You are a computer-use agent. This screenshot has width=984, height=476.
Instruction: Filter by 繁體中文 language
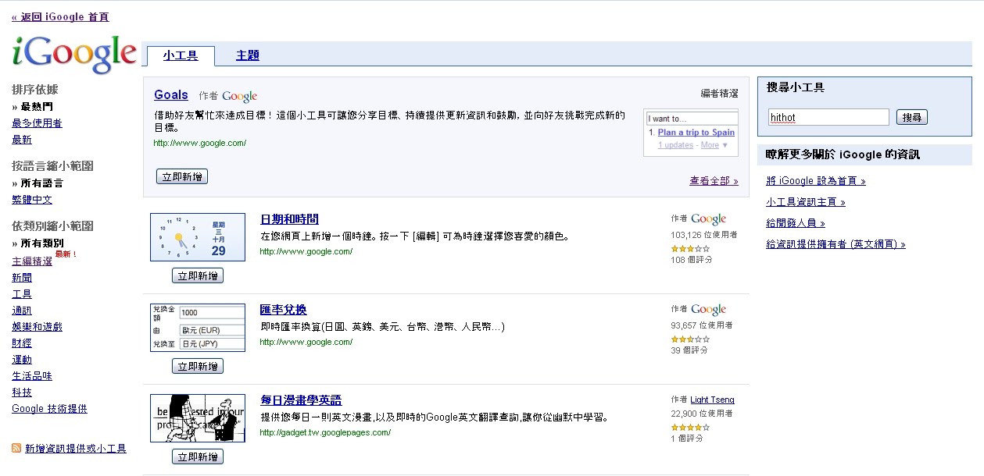[32, 199]
